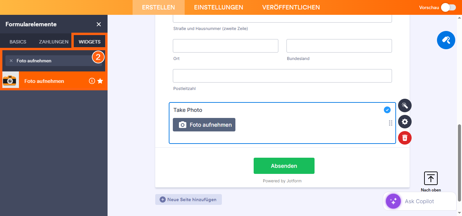This screenshot has width=462, height=216.
Task: Follow the Powered by Jotform link
Action: [x=282, y=181]
